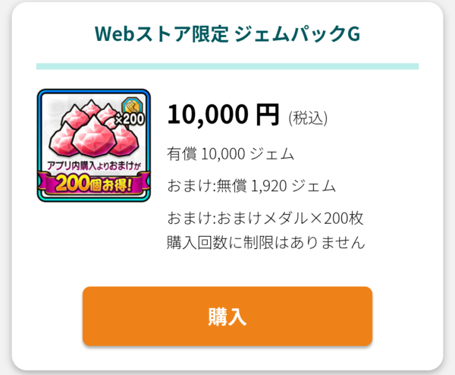Click the ×200 badge on gem image
Viewport: 455px width, 375px height.
130,119
